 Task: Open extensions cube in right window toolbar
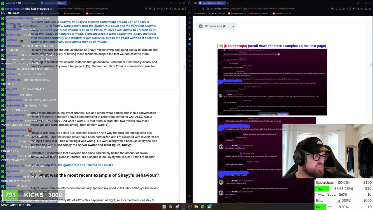pos(358,9)
